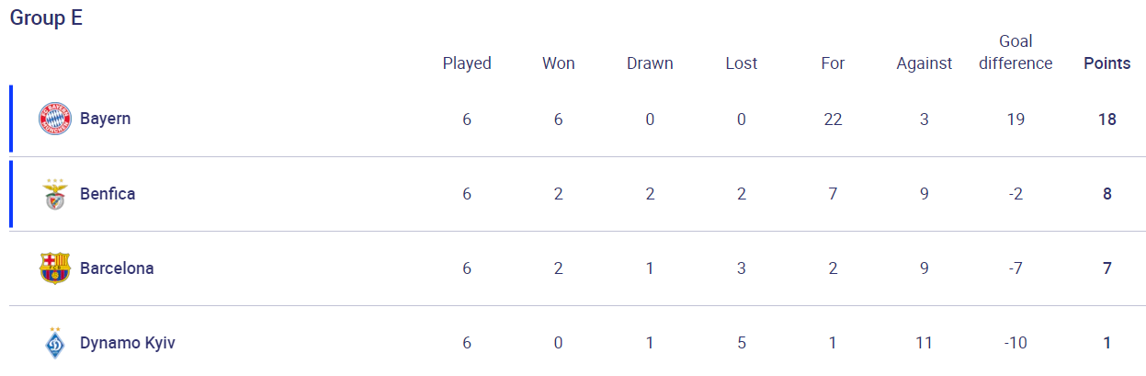Click the Points column header

pyautogui.click(x=1107, y=63)
